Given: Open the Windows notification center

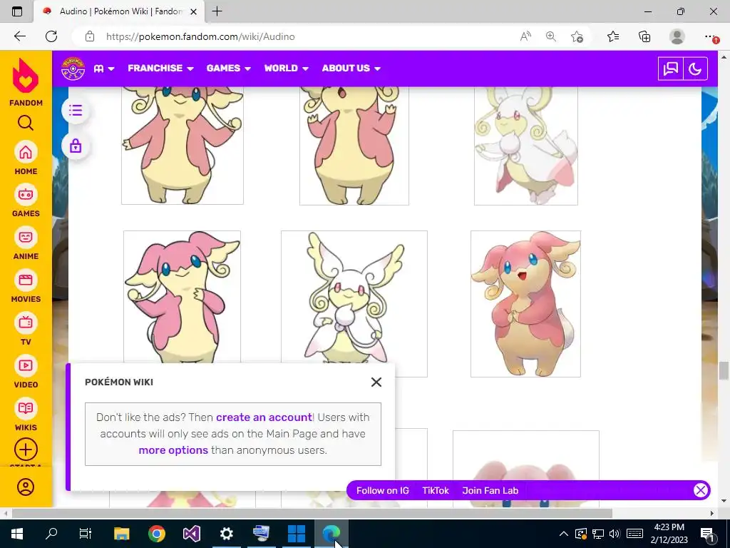Looking at the screenshot, I should [707, 534].
